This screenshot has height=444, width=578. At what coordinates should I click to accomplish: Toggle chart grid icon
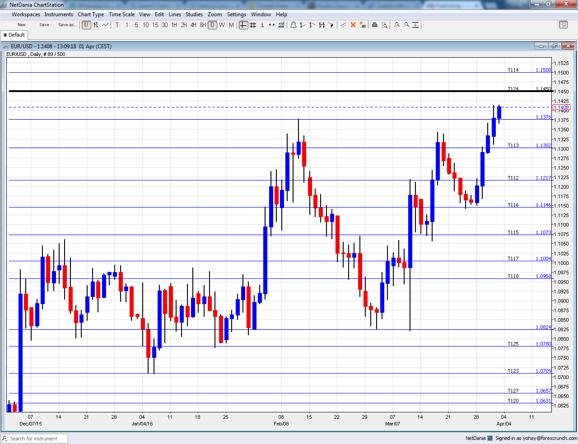point(253,25)
